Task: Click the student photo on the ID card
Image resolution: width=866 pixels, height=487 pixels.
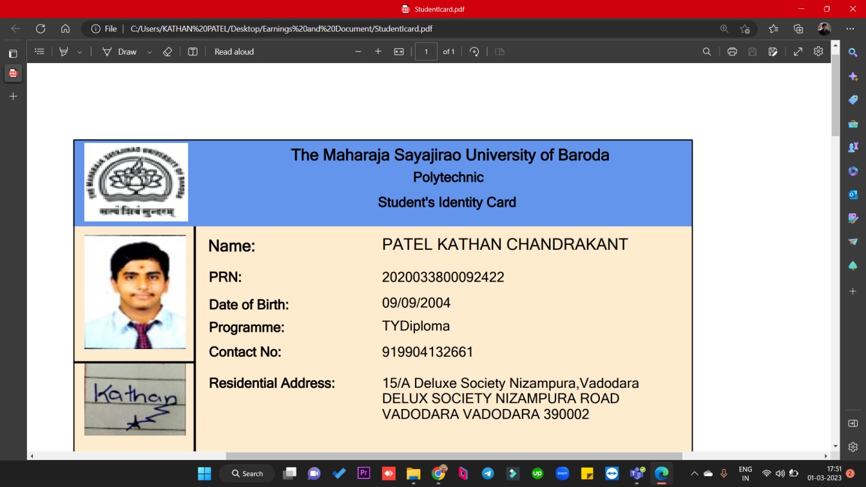Action: click(135, 292)
